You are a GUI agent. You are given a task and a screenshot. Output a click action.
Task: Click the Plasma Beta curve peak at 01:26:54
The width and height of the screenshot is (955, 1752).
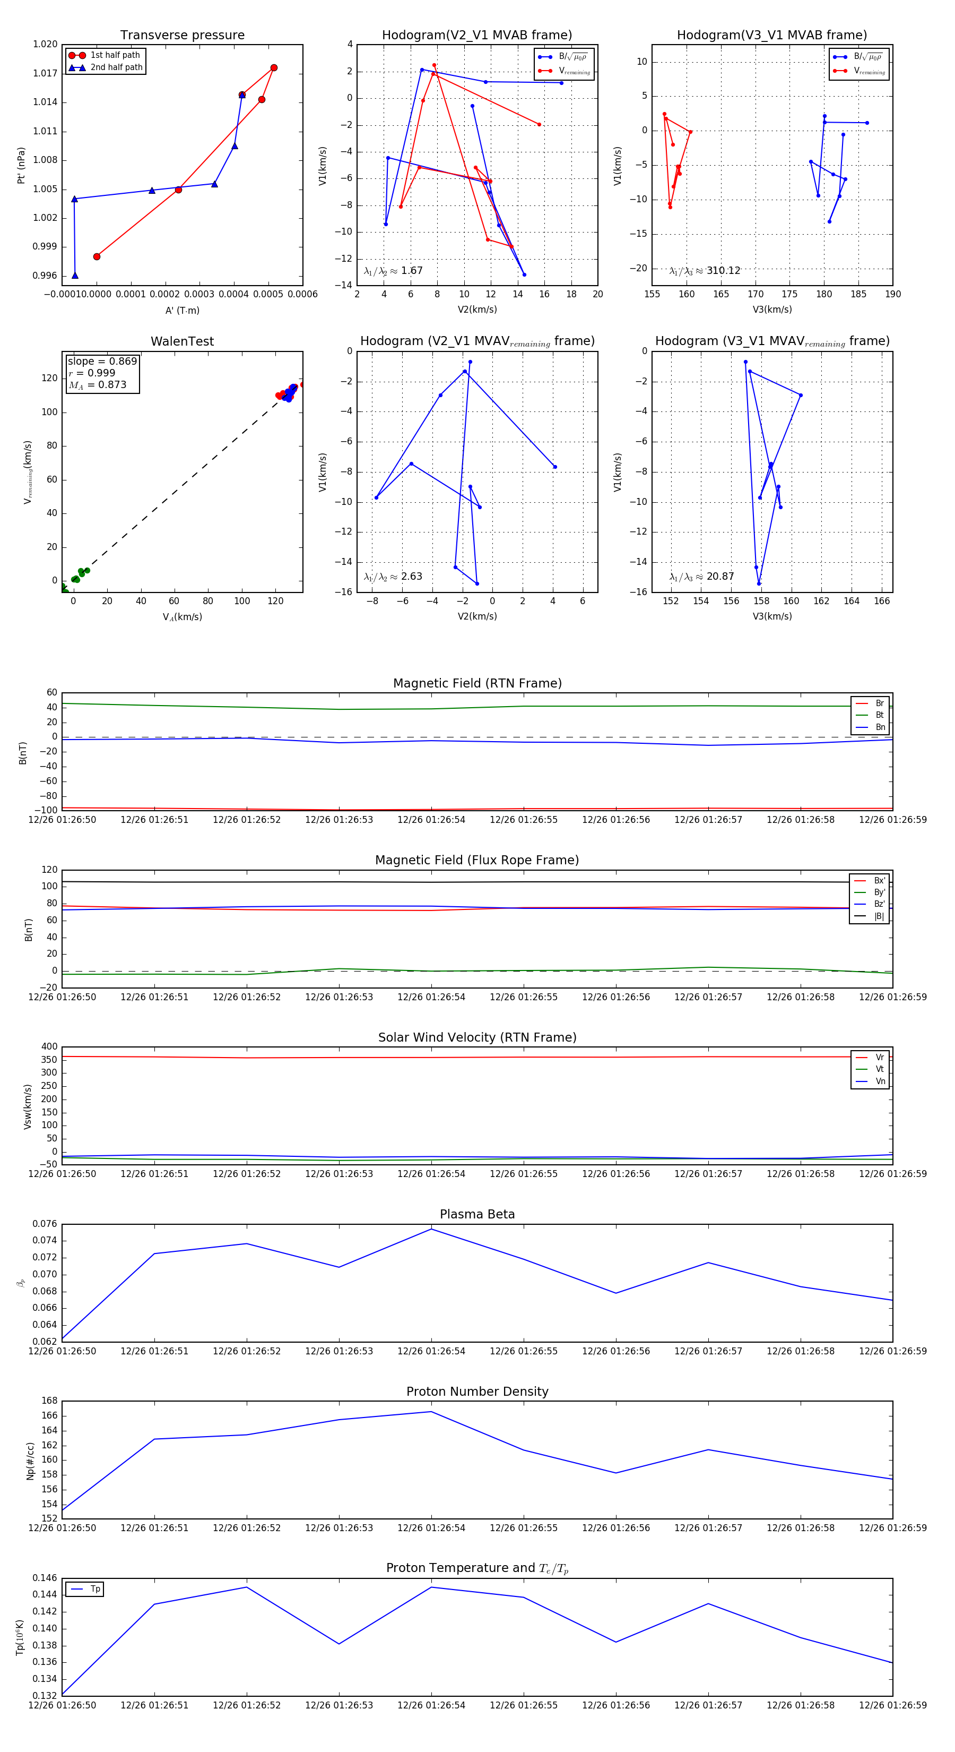click(431, 1229)
